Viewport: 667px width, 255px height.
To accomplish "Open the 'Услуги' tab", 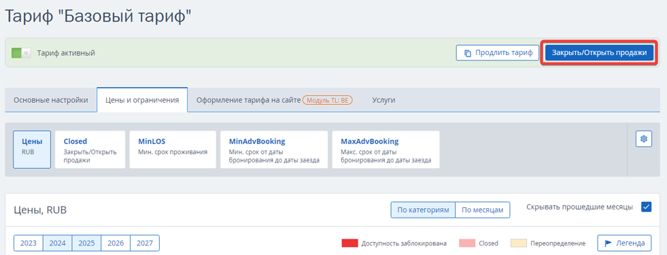I will coord(383,100).
